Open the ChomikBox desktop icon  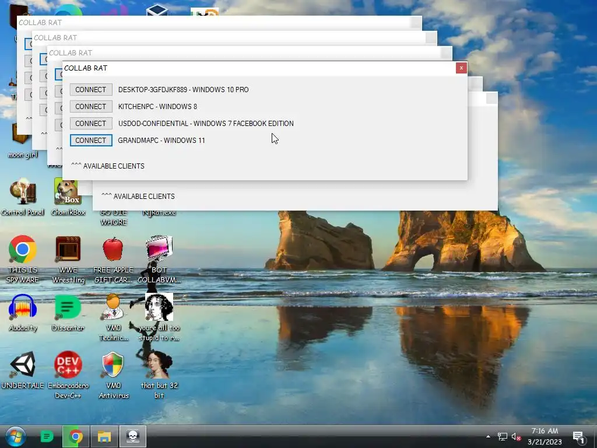[x=68, y=197]
